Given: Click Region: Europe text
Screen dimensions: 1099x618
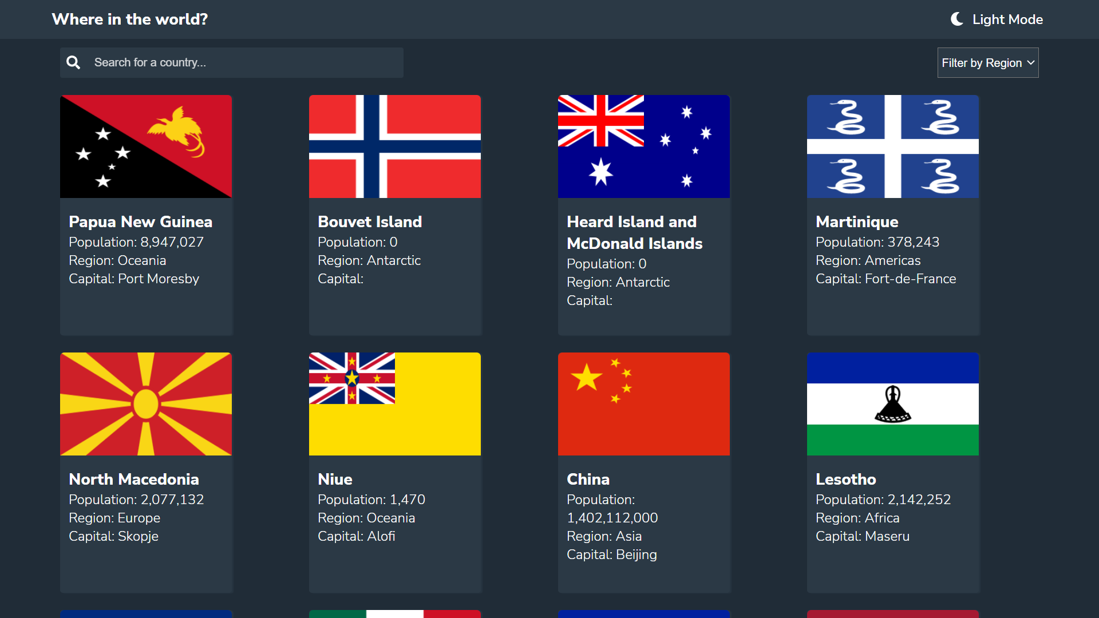Looking at the screenshot, I should pos(114,518).
